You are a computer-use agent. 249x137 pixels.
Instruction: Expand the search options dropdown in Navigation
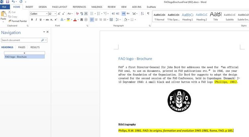click(x=46, y=40)
